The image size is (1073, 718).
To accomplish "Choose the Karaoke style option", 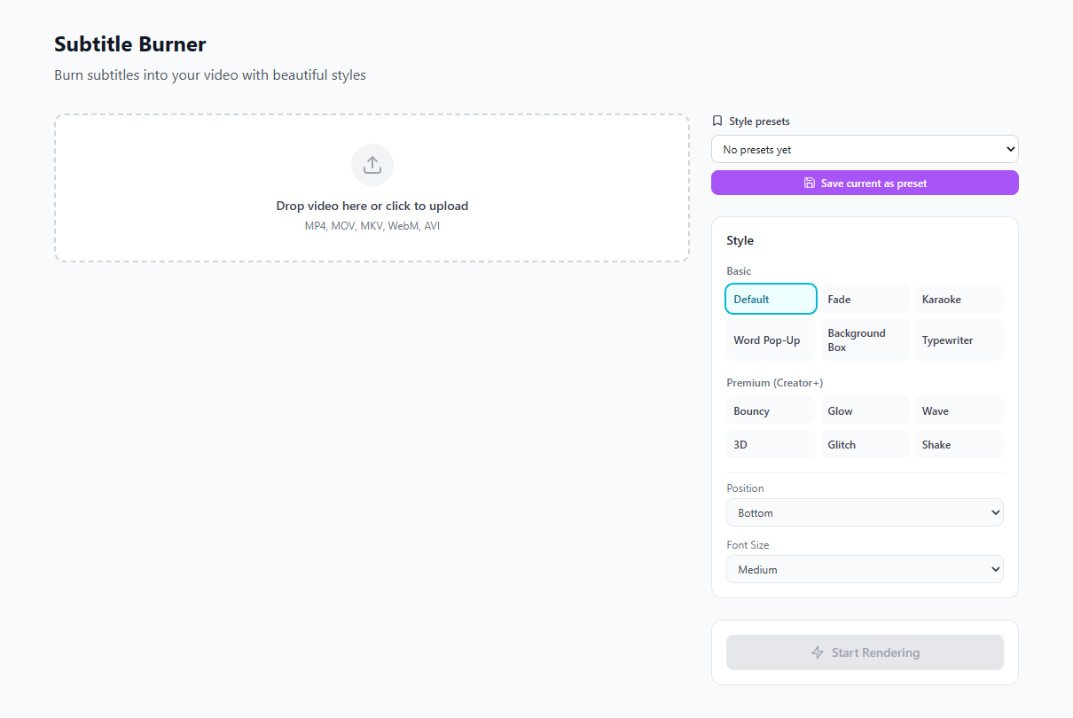I will pos(959,299).
